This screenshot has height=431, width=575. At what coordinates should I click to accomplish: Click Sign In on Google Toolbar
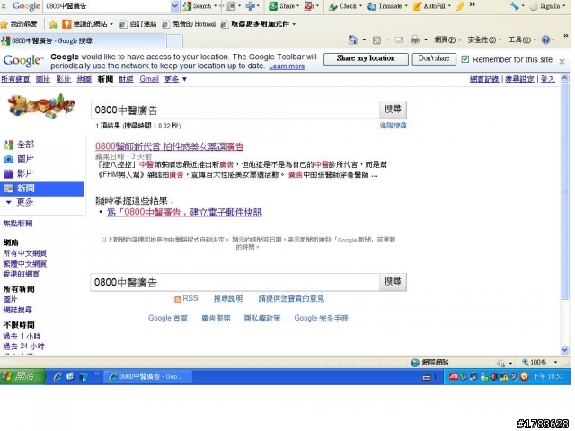[x=545, y=6]
